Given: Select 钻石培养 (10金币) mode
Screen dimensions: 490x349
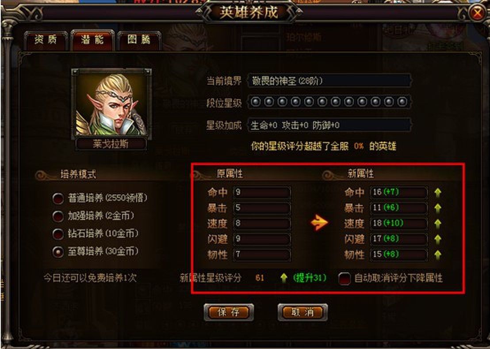Looking at the screenshot, I should point(58,234).
